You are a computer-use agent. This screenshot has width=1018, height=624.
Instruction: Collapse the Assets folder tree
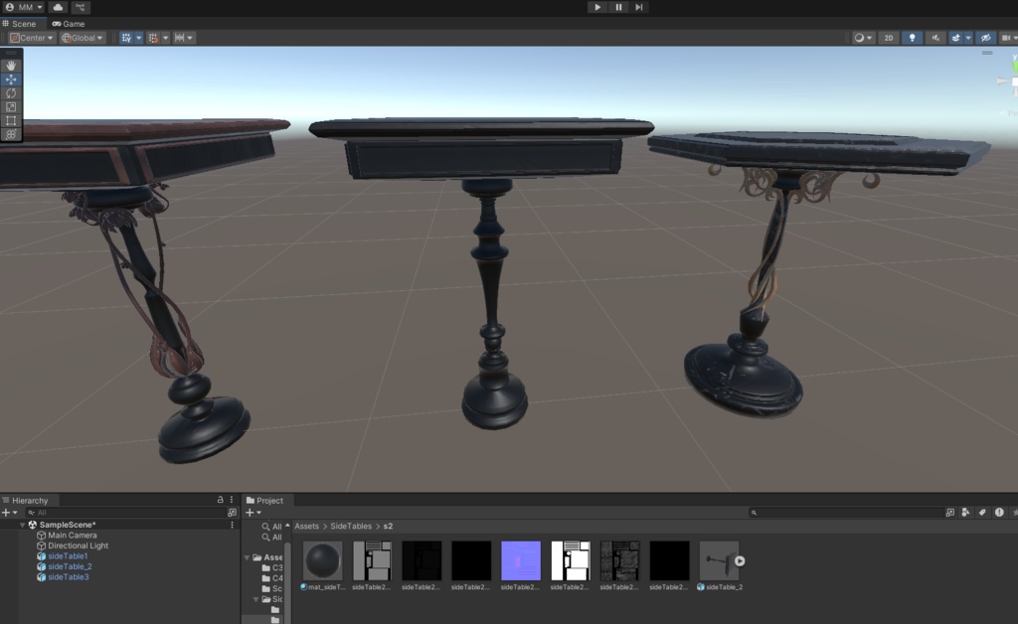pos(247,557)
